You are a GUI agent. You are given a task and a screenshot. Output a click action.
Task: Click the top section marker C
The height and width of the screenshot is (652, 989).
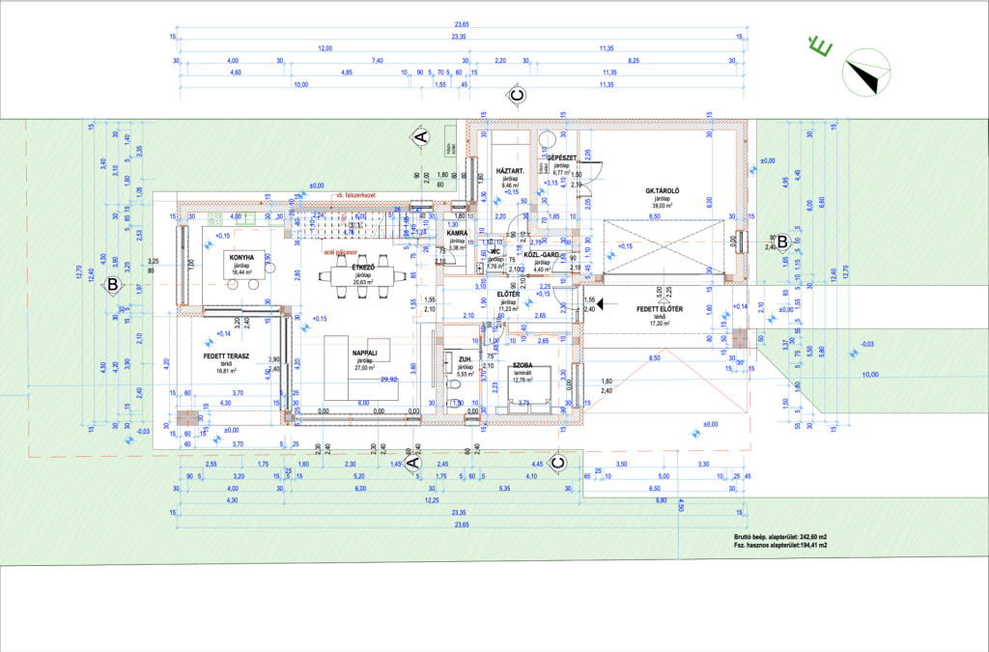point(517,95)
